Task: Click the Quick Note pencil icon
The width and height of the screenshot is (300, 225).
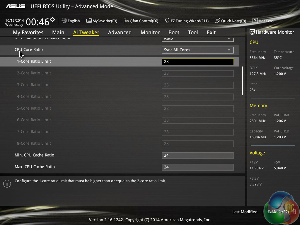Action: coord(217,21)
